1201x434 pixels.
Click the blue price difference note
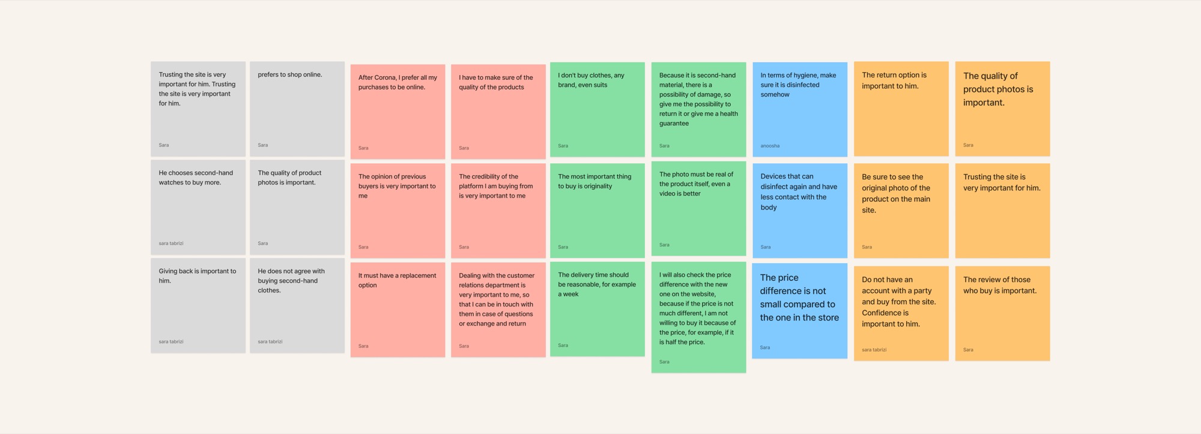pyautogui.click(x=799, y=311)
